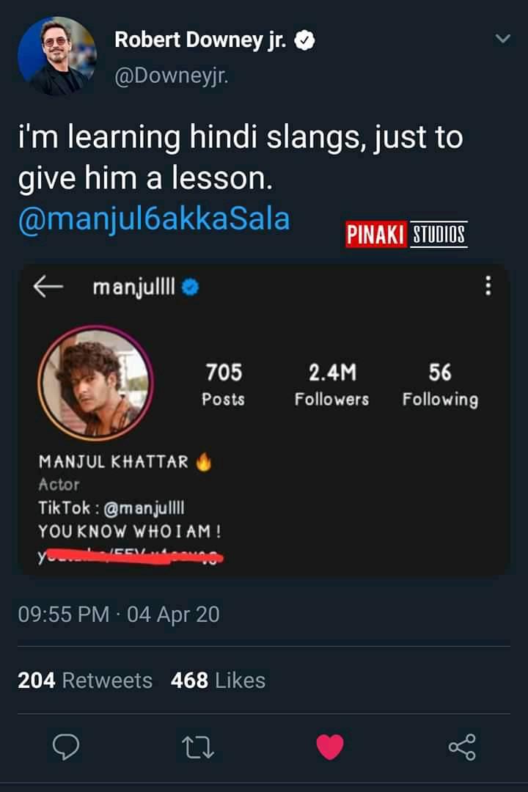Open Robert Downey jr. profile picture
The width and height of the screenshot is (528, 792).
(57, 56)
